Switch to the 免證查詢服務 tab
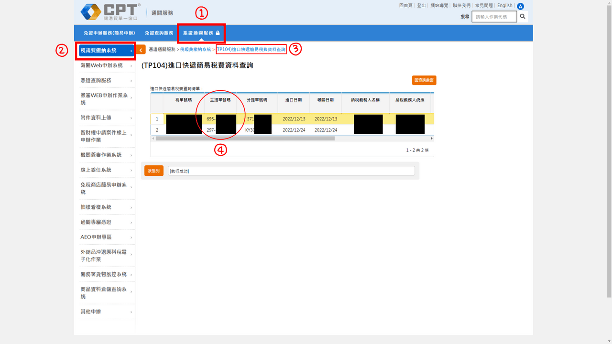 coord(159,33)
